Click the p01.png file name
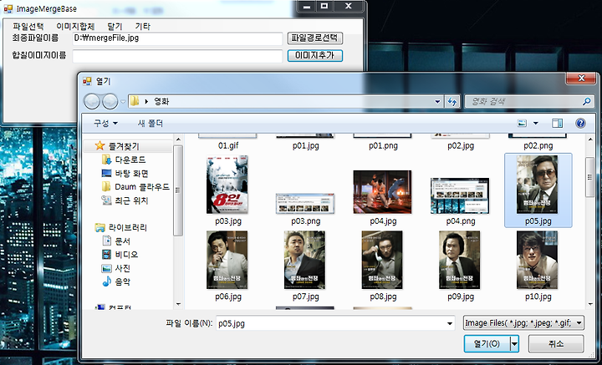602x365 pixels. tap(383, 145)
